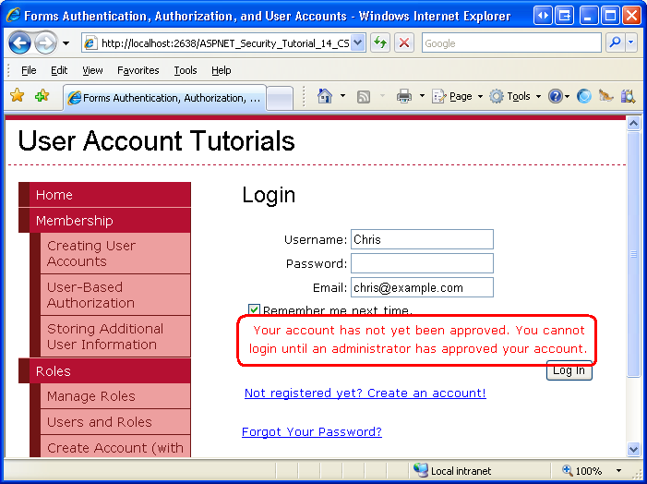Click the browser Back arrow button
The height and width of the screenshot is (484, 647).
(19, 42)
